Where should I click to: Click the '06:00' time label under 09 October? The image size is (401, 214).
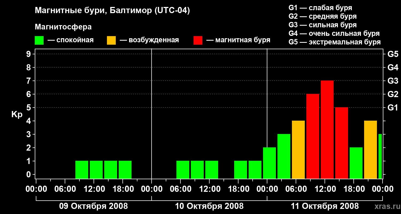click(65, 189)
